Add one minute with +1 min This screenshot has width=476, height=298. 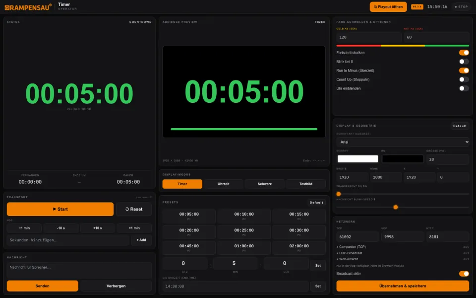(x=134, y=228)
